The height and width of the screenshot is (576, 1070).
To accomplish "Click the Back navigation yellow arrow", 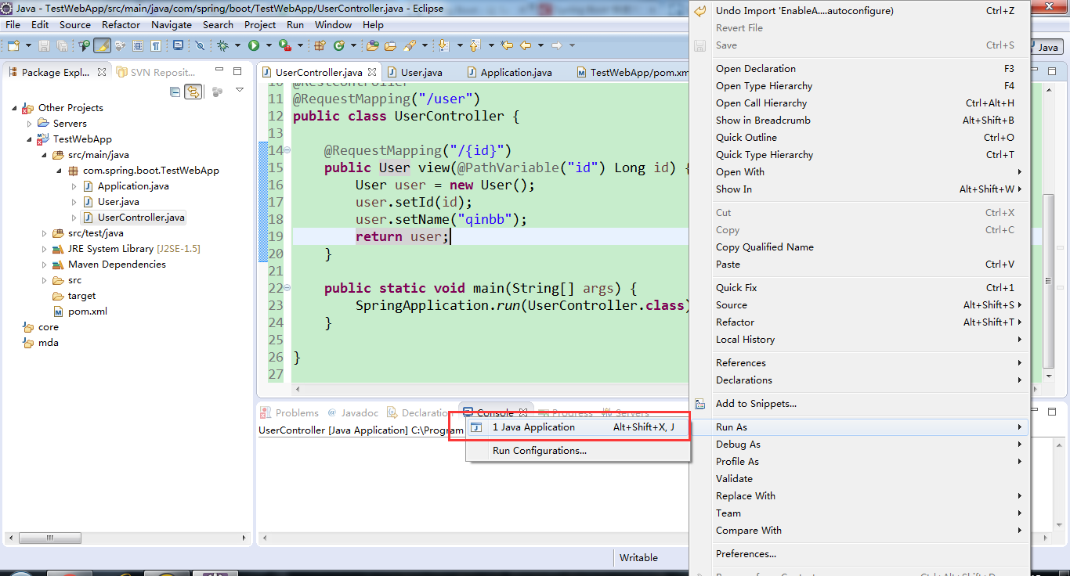I will click(x=526, y=46).
